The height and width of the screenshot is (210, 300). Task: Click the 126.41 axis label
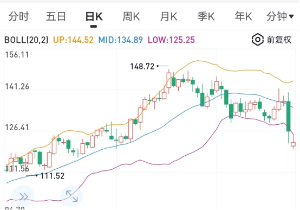tap(17, 128)
